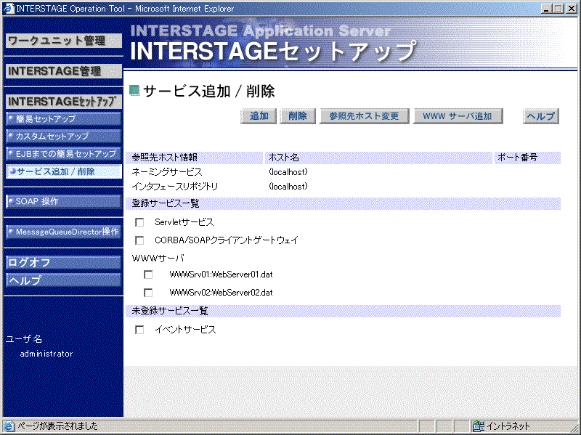Check the CORBA/SOAPクライアントゲートウェイ checkbox

tap(139, 240)
